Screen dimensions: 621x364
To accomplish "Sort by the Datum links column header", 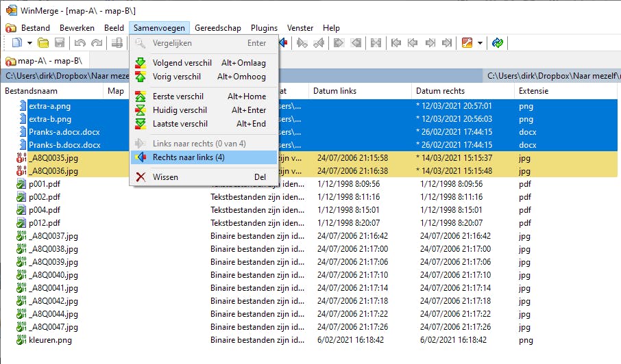I will coord(360,91).
